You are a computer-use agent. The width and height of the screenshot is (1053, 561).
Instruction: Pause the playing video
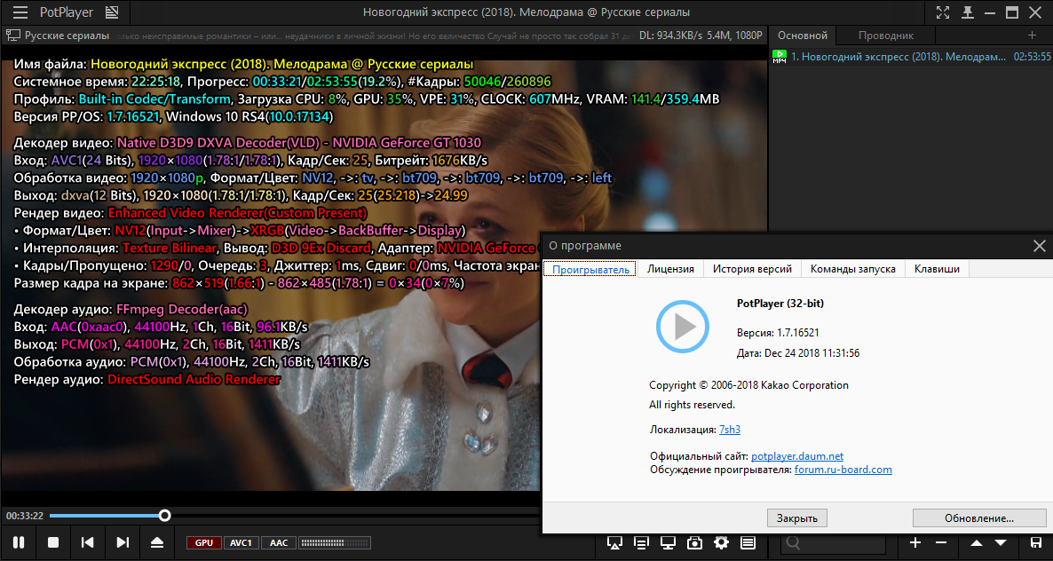point(19,542)
